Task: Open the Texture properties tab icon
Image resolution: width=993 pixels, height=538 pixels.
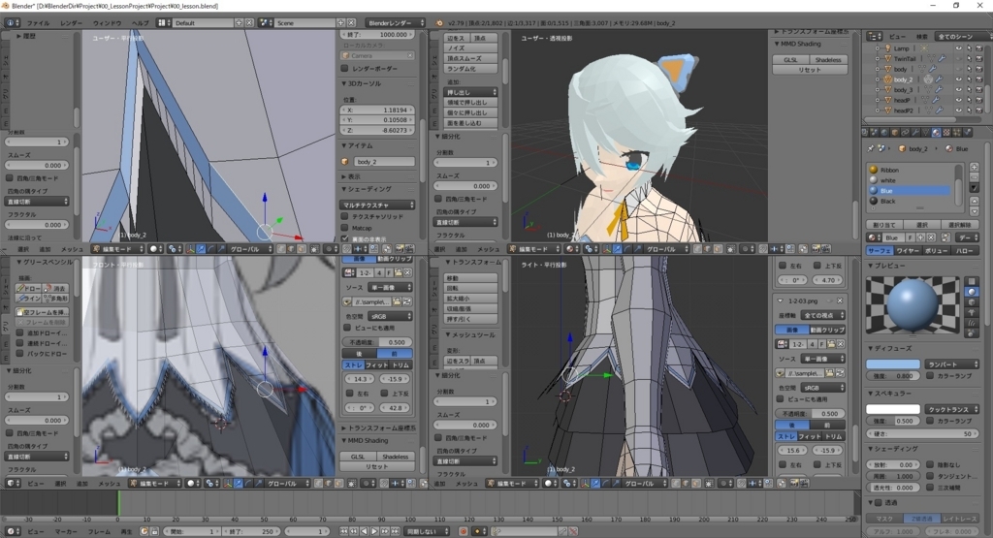Action: coord(946,132)
